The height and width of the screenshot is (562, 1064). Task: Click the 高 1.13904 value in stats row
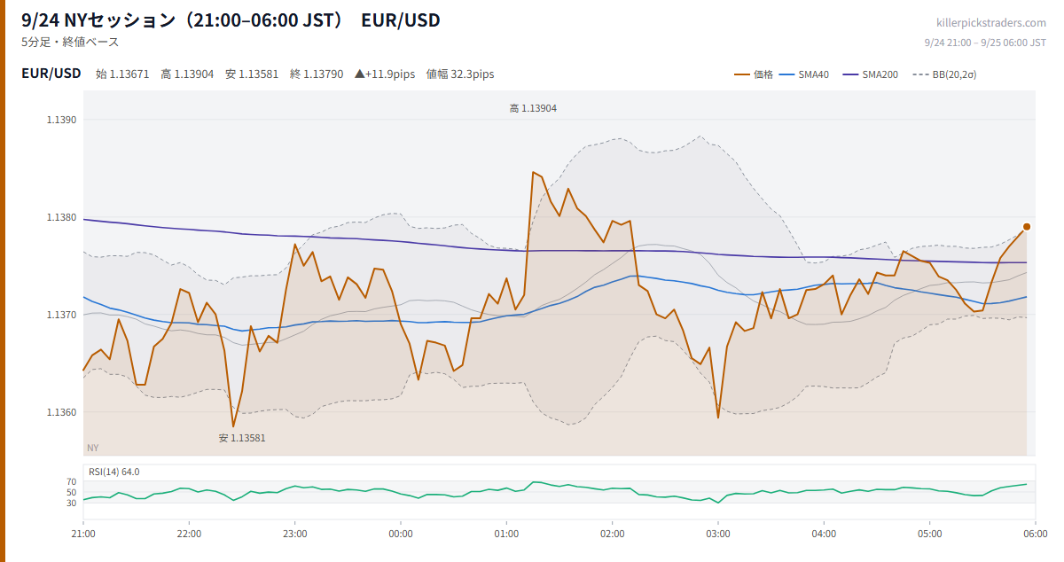click(187, 74)
